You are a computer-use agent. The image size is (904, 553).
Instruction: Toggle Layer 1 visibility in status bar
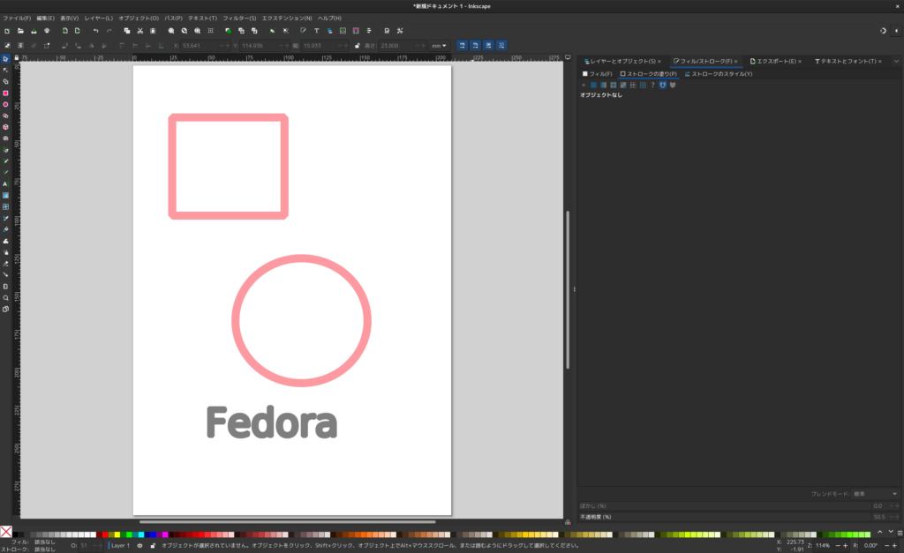[x=140, y=546]
